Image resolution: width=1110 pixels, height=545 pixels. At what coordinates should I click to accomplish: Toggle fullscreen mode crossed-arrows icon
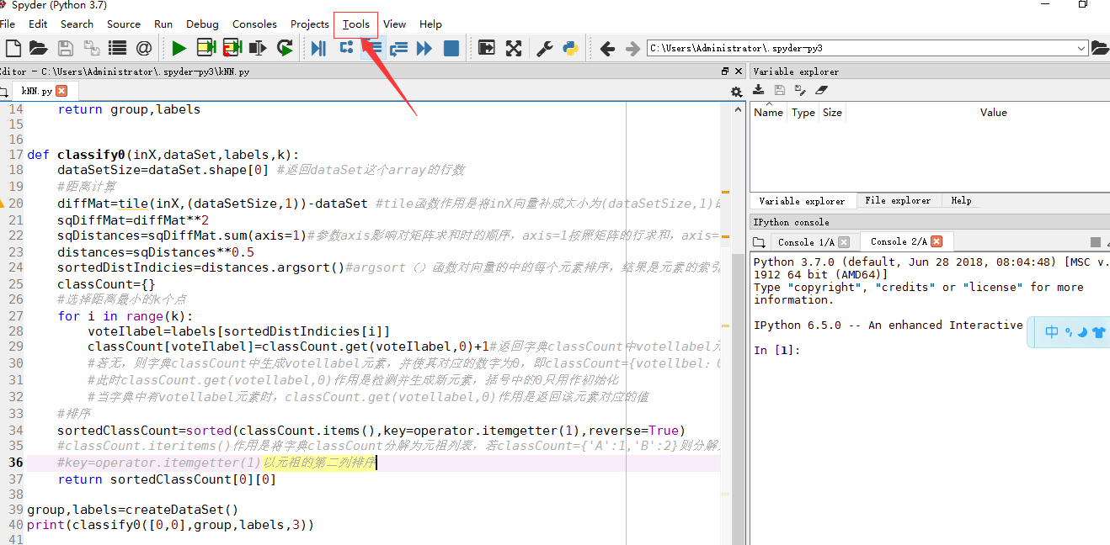point(513,48)
